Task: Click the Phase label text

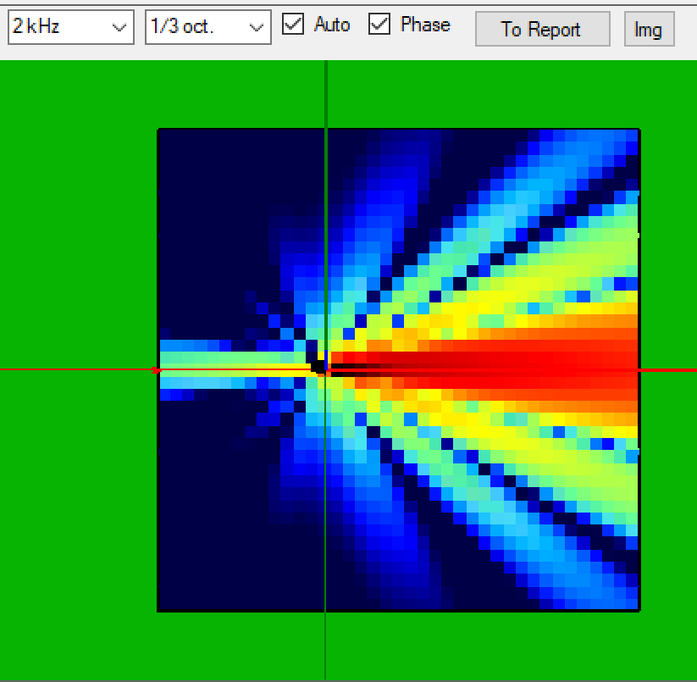Action: point(425,25)
